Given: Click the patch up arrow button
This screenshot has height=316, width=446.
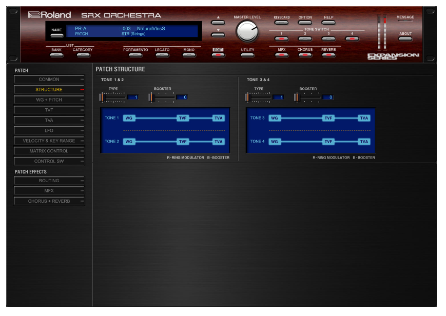Looking at the screenshot, I should [x=218, y=23].
